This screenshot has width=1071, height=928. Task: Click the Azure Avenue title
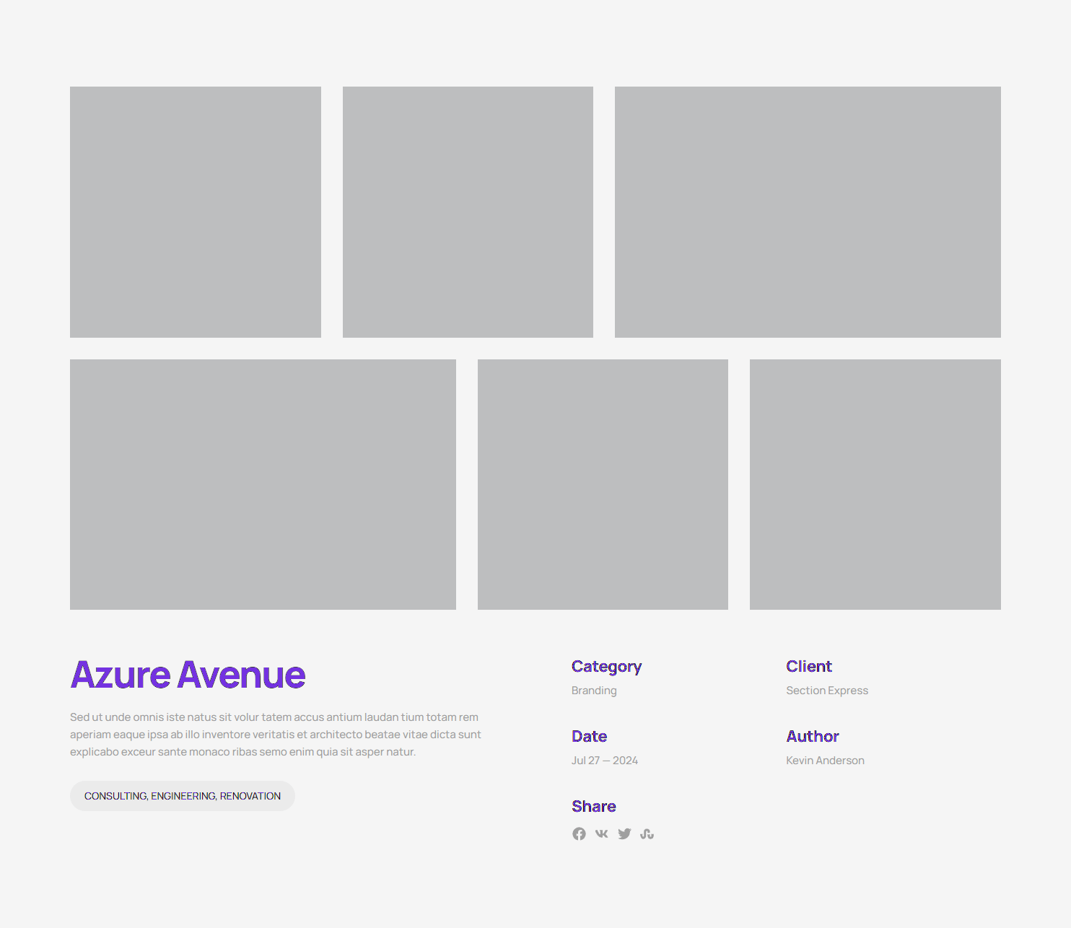[x=188, y=675]
